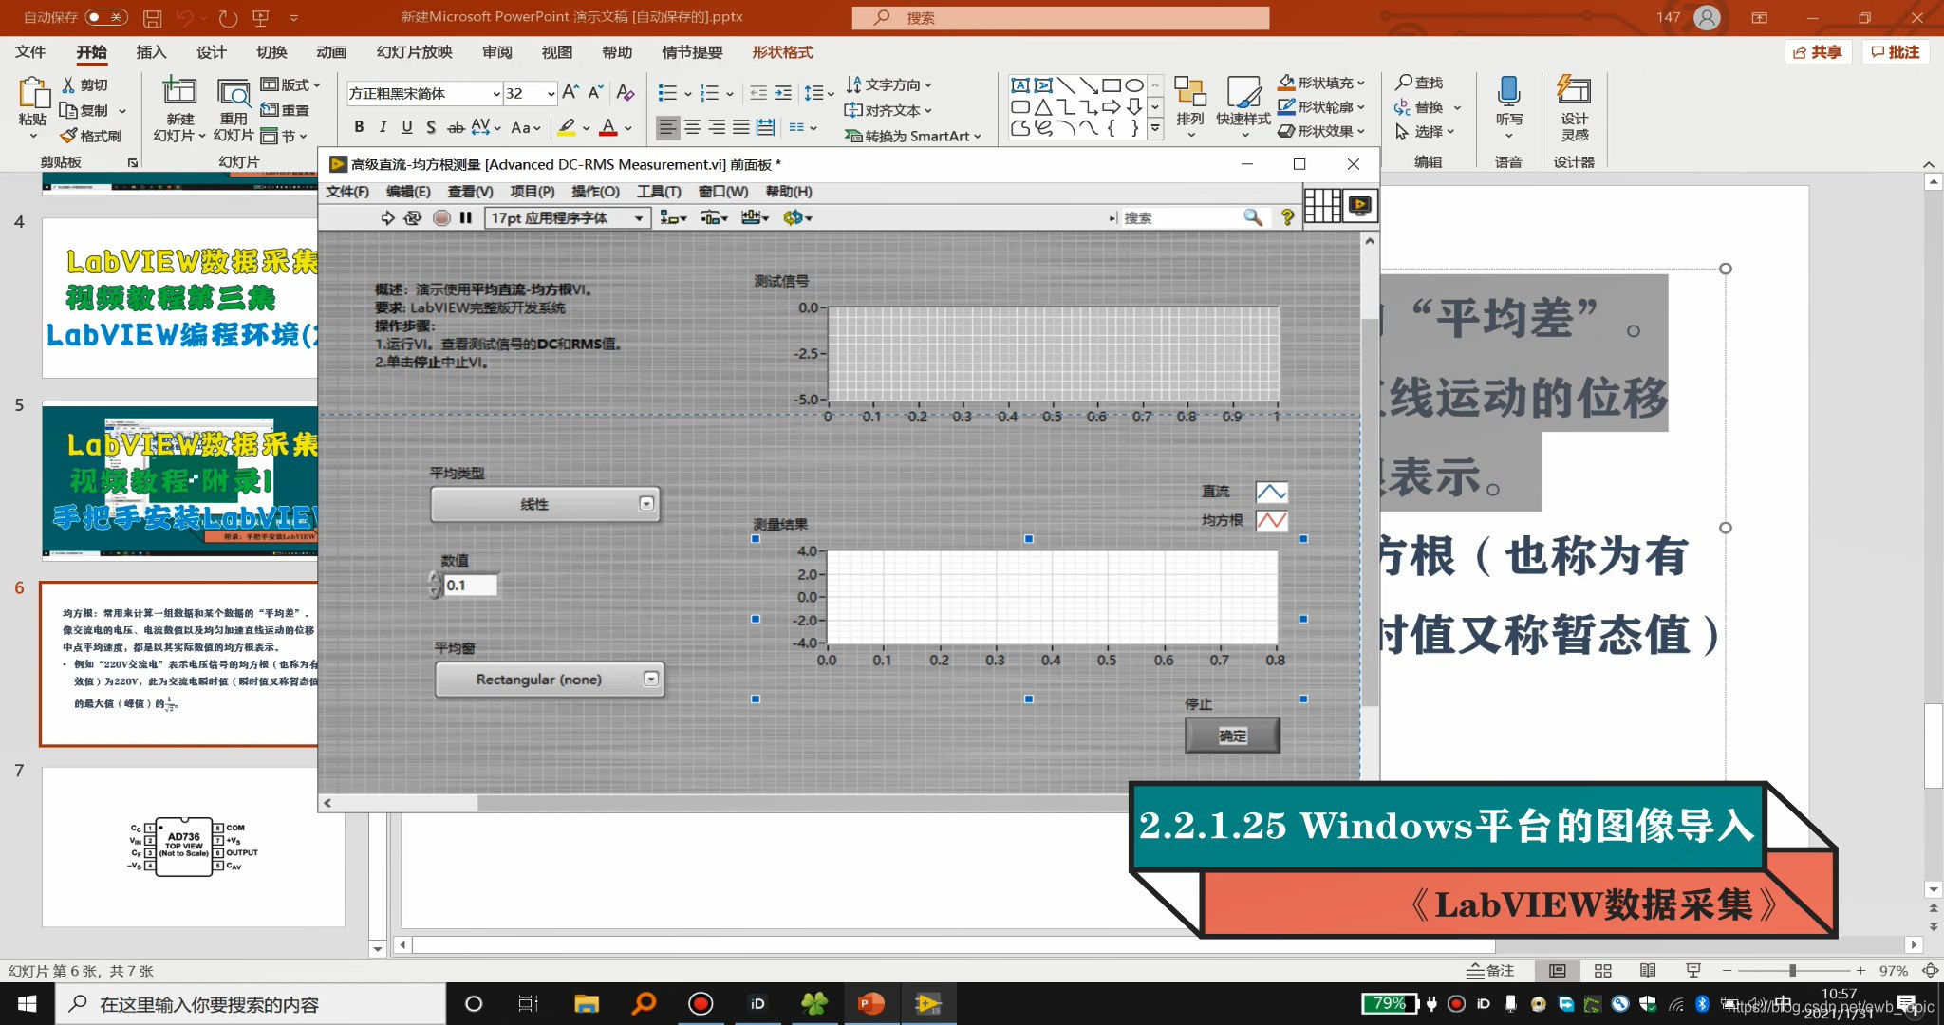Click the VI connector pane grid icon
The width and height of the screenshot is (1944, 1025).
click(x=1322, y=205)
